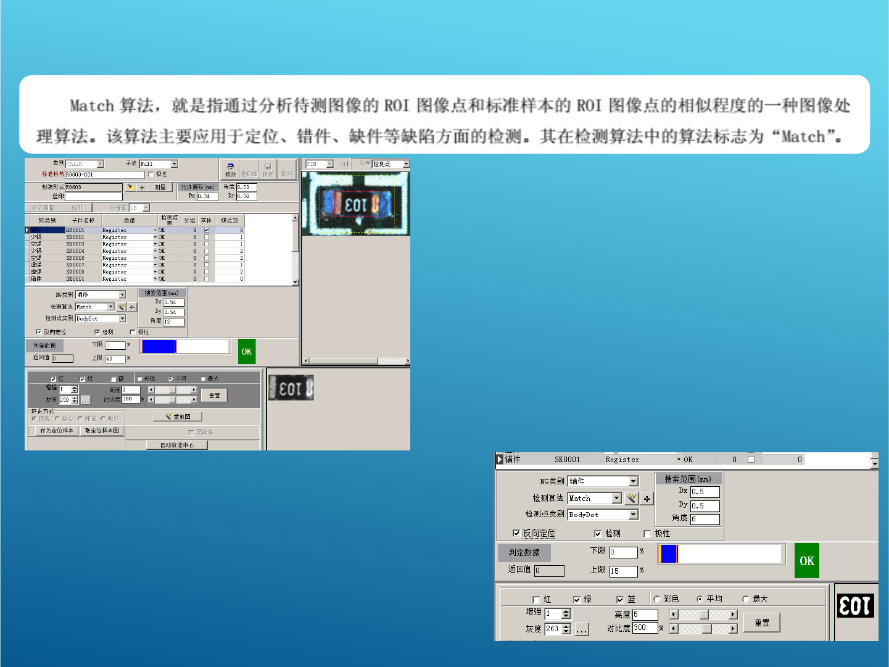Click the wand icon beside Match in 错件 panel

tap(632, 498)
